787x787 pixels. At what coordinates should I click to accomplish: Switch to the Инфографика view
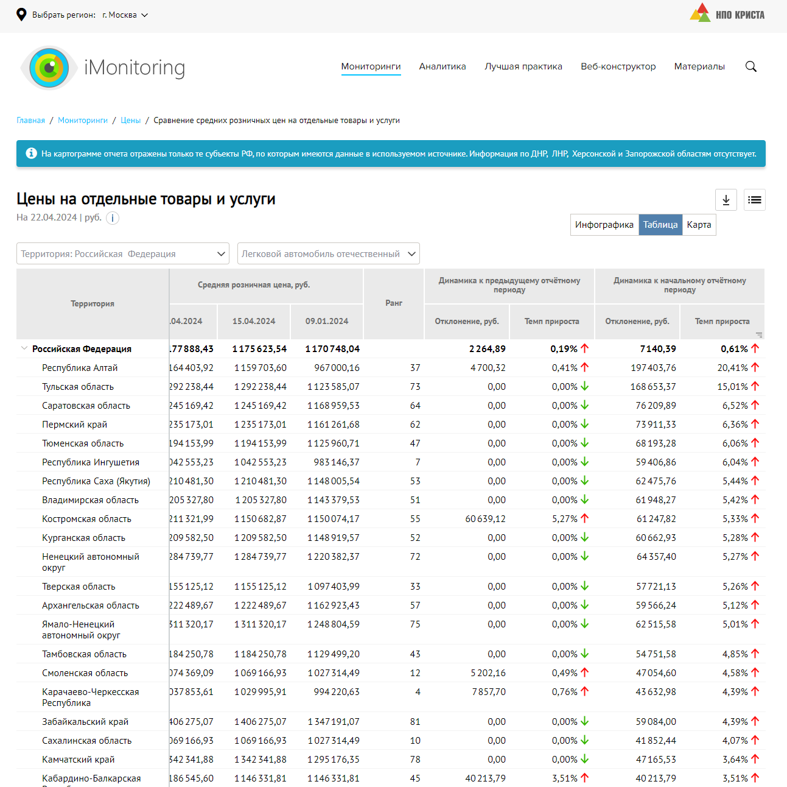pyautogui.click(x=604, y=225)
